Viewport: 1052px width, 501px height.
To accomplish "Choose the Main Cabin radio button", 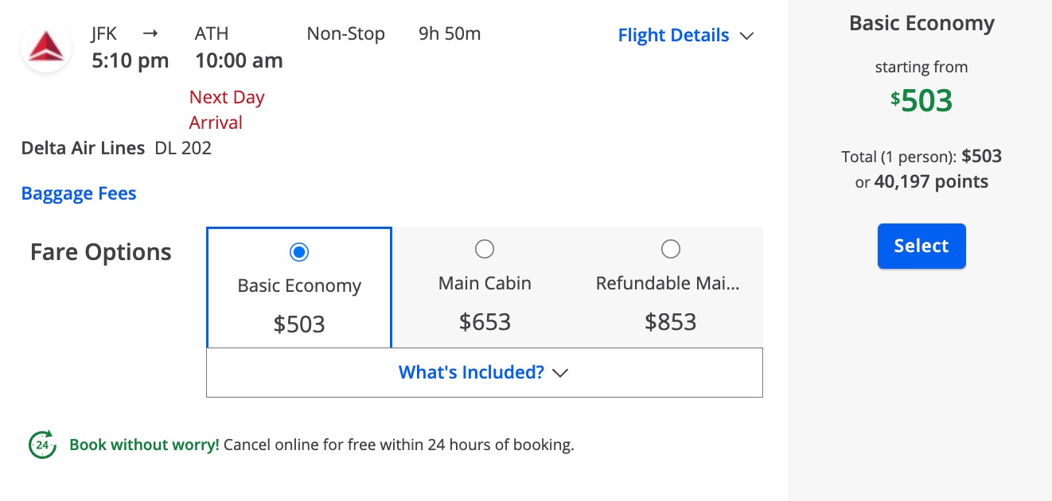I will click(x=485, y=250).
